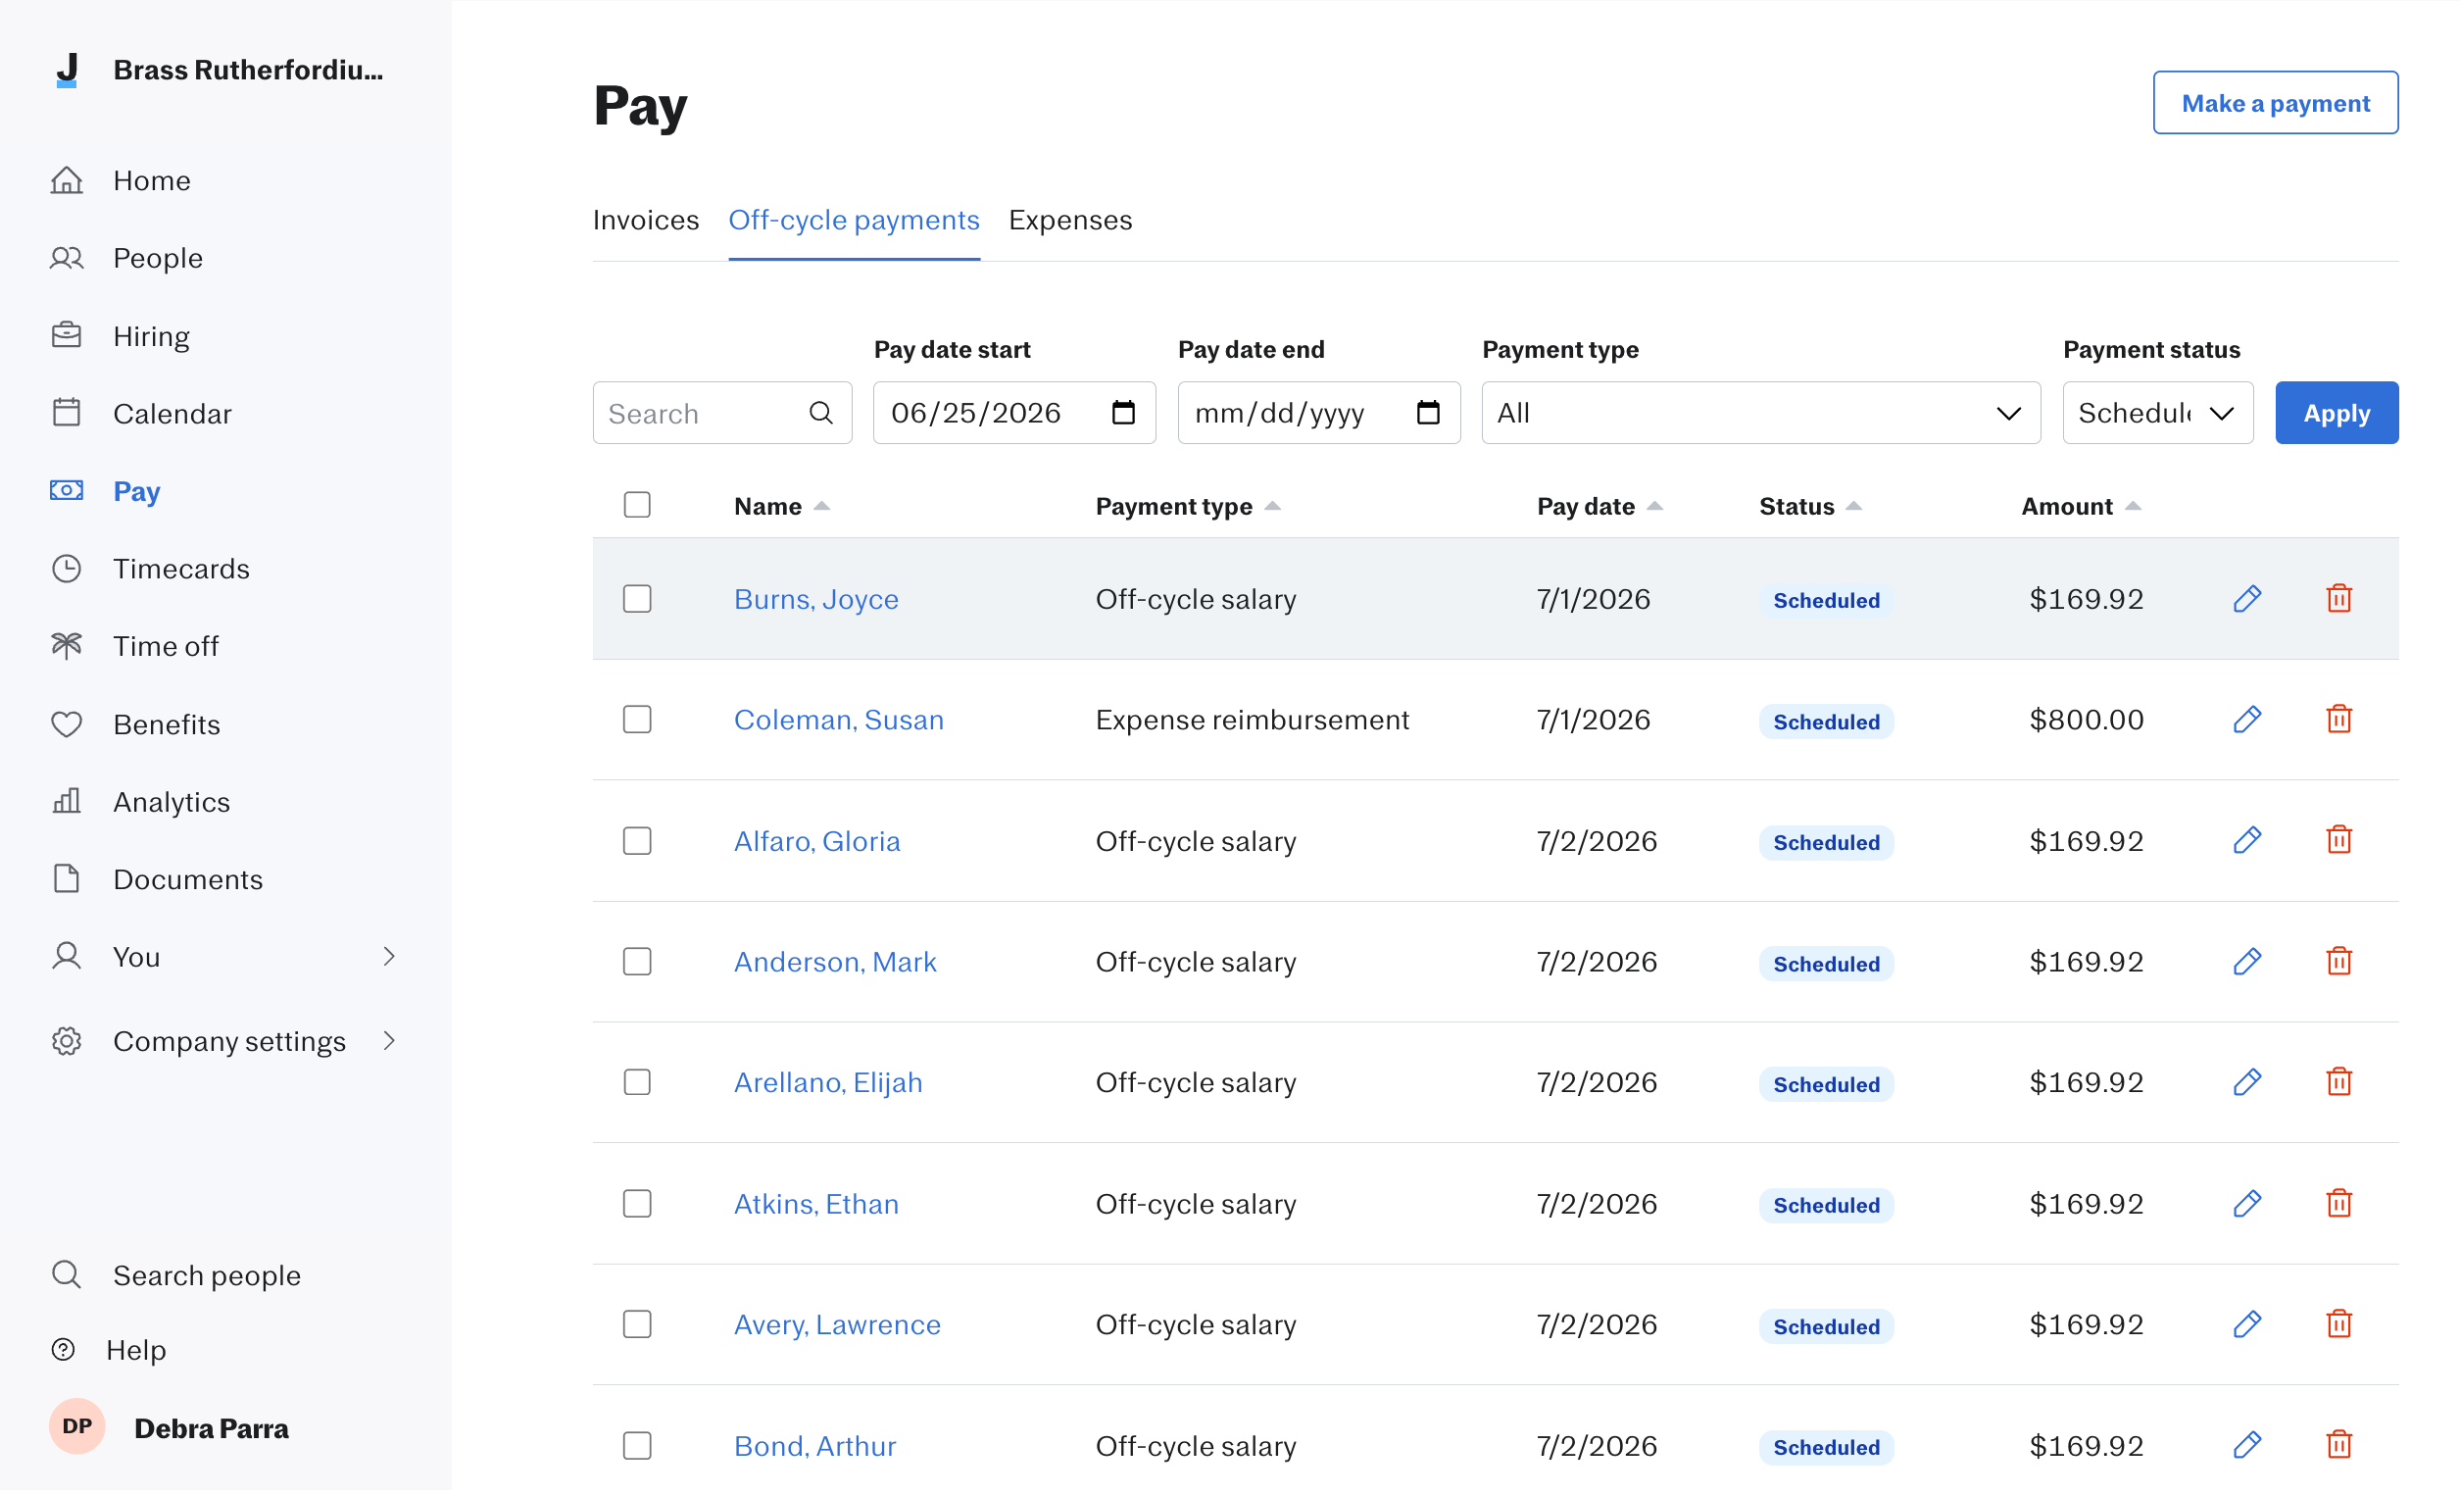Sort table by Amount column
This screenshot has width=2460, height=1494.
click(2081, 508)
